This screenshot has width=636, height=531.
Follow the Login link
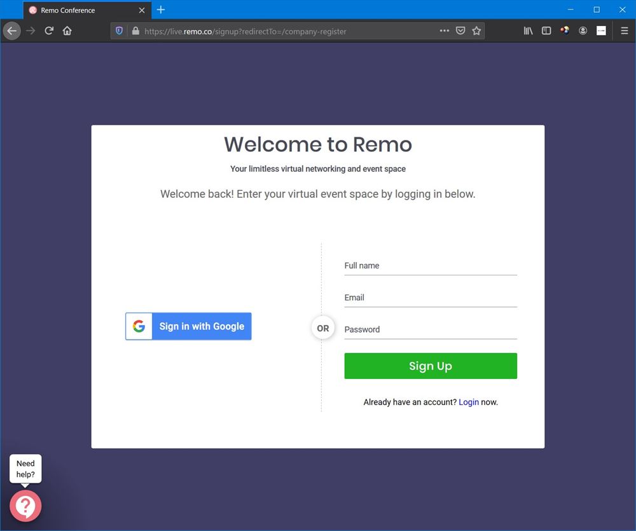coord(469,402)
